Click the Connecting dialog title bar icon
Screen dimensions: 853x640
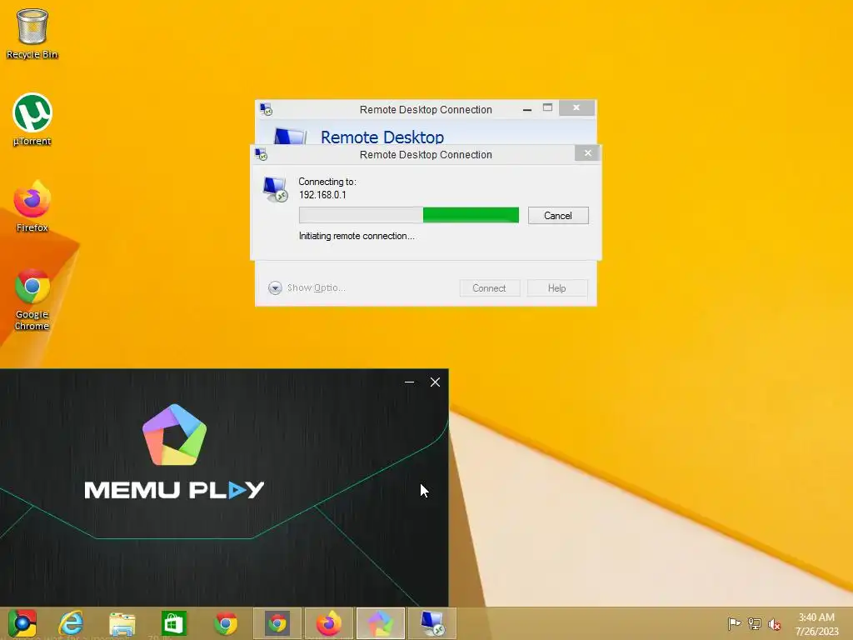point(261,154)
